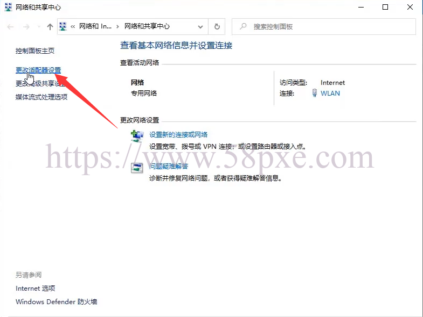Click the 更改网络设置 section label
This screenshot has height=317, width=423.
tap(140, 120)
